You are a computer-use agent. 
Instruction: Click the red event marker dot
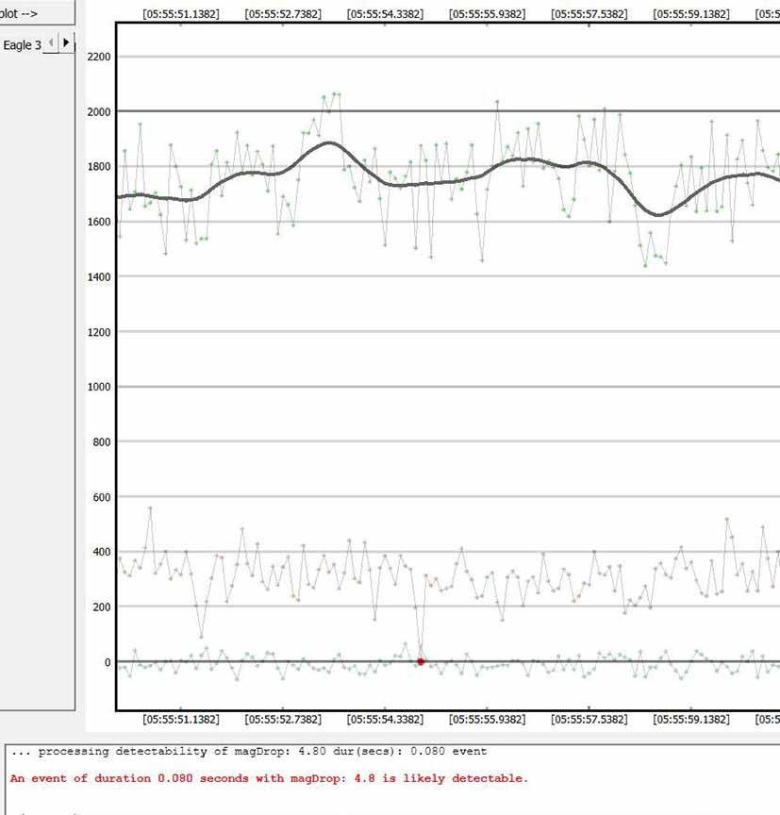point(421,662)
